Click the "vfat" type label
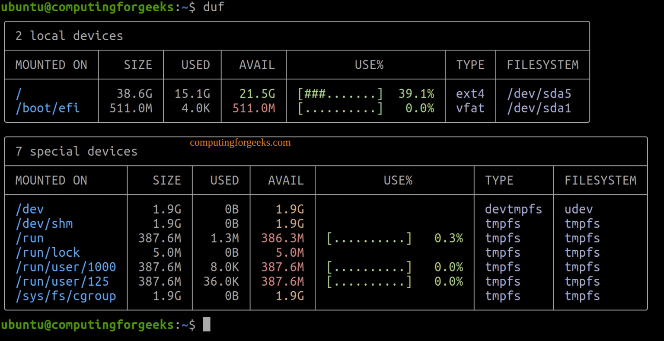664x341 pixels. click(470, 108)
